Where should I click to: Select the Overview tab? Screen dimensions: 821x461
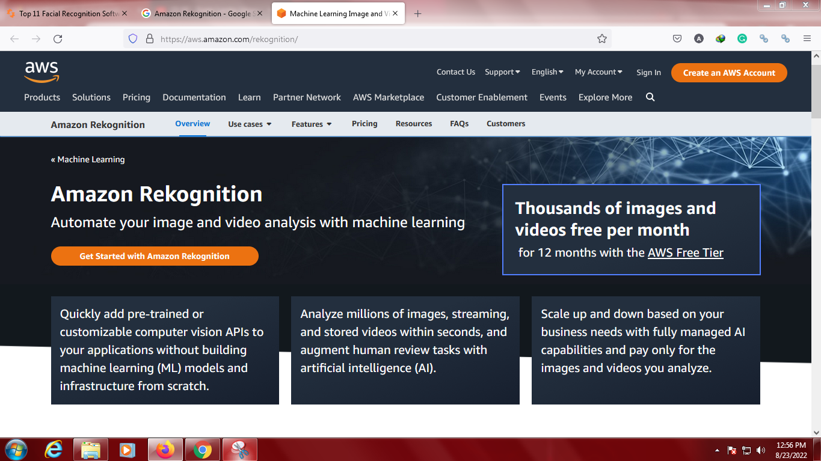(x=192, y=124)
